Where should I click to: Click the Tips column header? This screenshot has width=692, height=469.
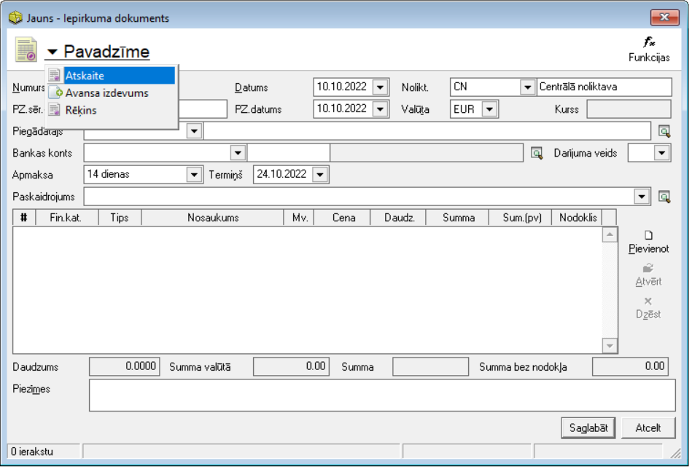(120, 218)
